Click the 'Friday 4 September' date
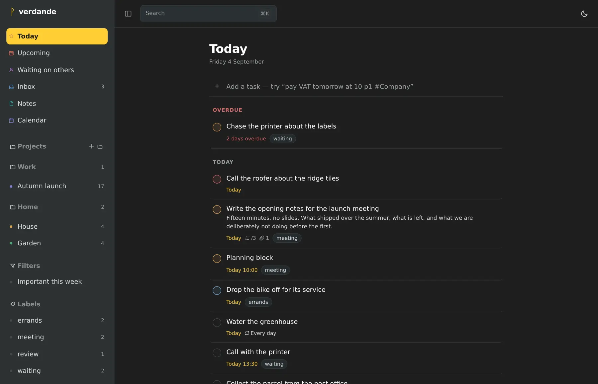This screenshot has height=384, width=598. pos(237,62)
